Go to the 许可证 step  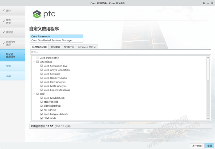pos(13,32)
